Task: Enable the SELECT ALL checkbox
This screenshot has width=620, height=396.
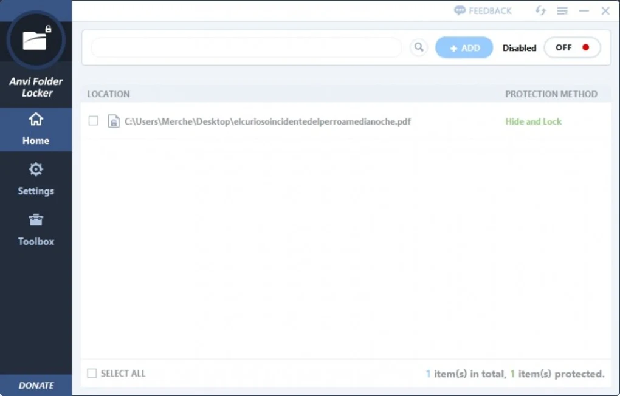Action: 92,373
